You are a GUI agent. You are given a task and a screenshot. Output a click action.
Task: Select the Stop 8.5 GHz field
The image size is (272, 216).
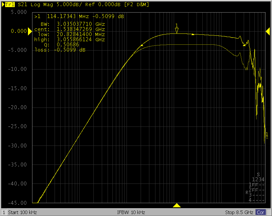click(239, 212)
